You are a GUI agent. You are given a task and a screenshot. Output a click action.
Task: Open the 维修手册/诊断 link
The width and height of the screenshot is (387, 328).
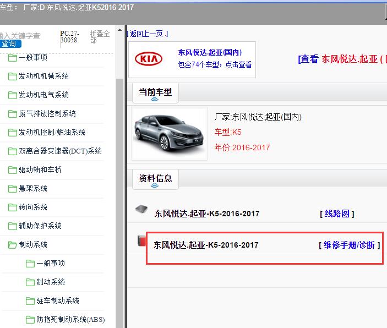[349, 245]
